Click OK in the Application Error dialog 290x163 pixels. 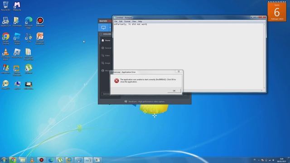pos(174,91)
